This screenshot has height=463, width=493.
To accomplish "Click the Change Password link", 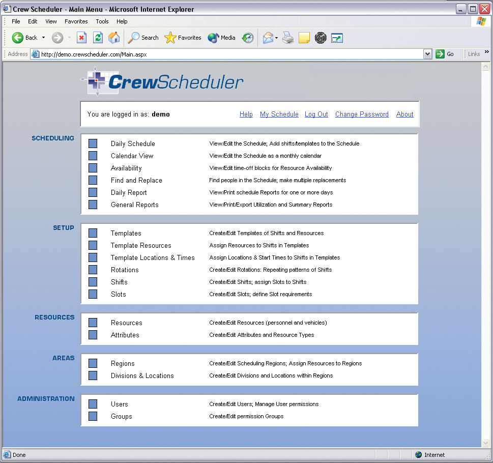I will [x=362, y=114].
